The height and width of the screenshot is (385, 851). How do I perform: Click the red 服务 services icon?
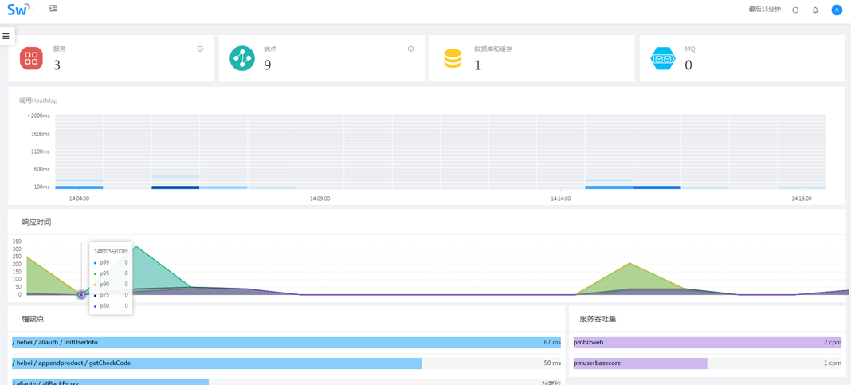31,58
